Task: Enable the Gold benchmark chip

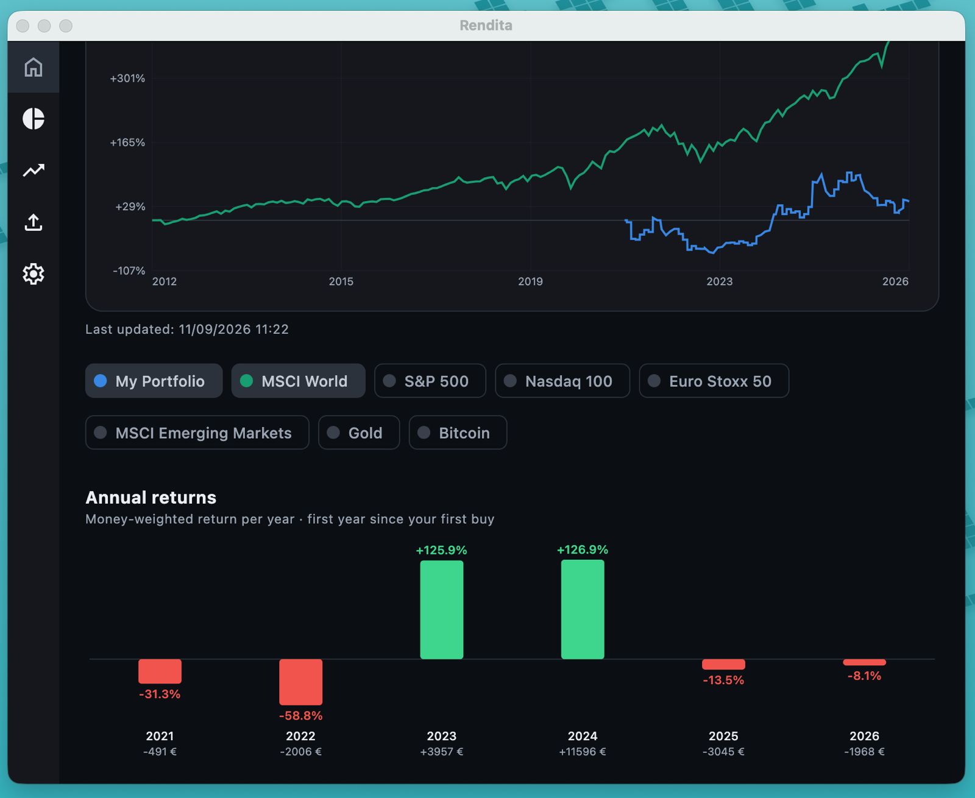Action: click(359, 433)
